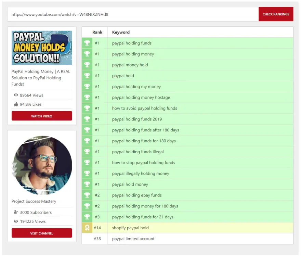The width and height of the screenshot is (301, 256).
Task: Click the YouTube URL input field
Action: [x=133, y=14]
